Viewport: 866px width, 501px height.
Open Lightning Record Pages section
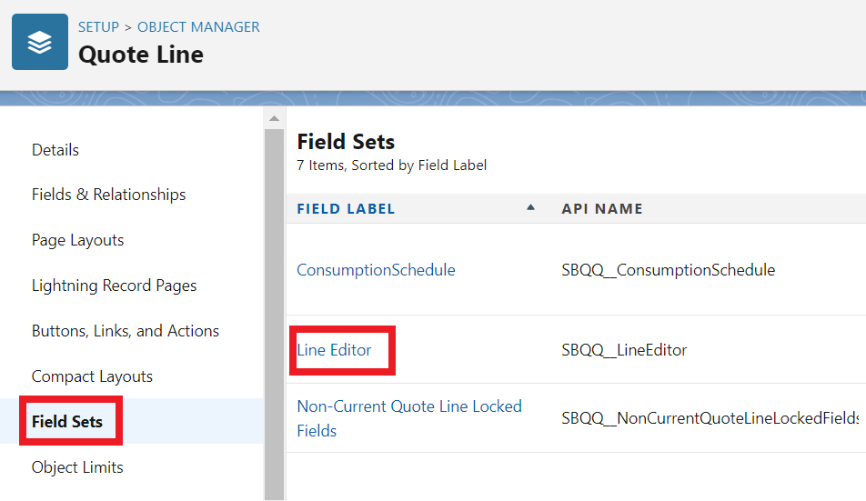[x=114, y=286]
